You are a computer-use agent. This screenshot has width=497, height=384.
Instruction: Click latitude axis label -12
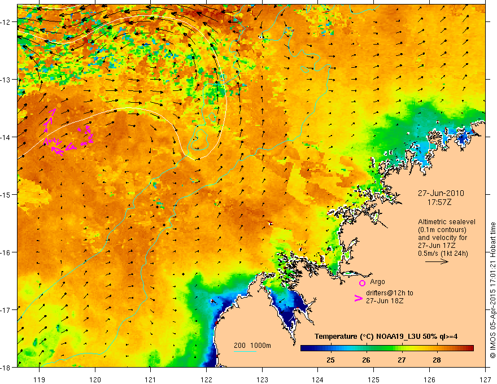point(6,22)
